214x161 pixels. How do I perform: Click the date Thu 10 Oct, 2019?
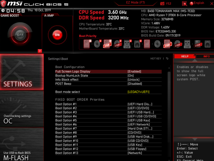[39, 10]
